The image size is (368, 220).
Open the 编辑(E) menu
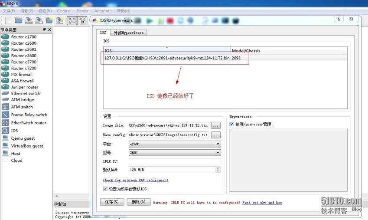coord(27,11)
